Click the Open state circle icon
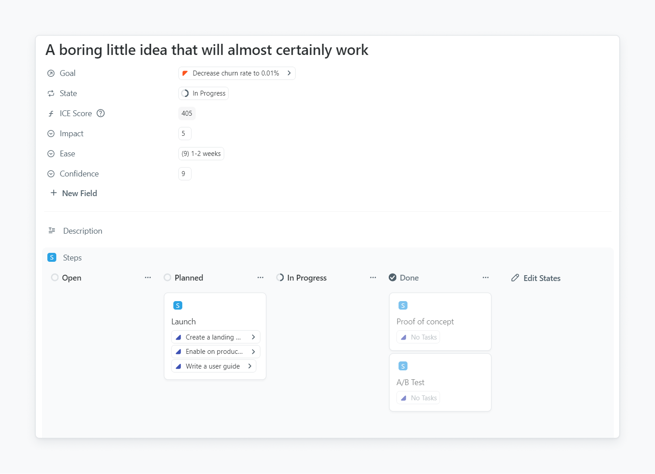Screen dimensions: 655x474 55,278
